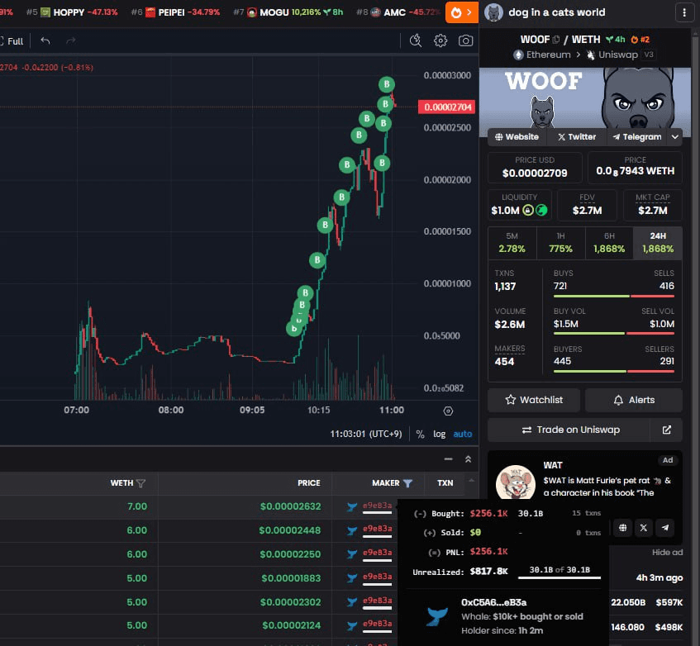Open trending token #5 HOPPY
The width and height of the screenshot is (700, 646).
click(x=71, y=12)
